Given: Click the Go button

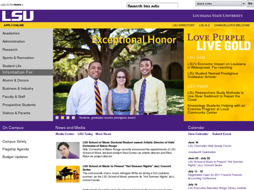Looking at the screenshot, I should coord(250,3).
